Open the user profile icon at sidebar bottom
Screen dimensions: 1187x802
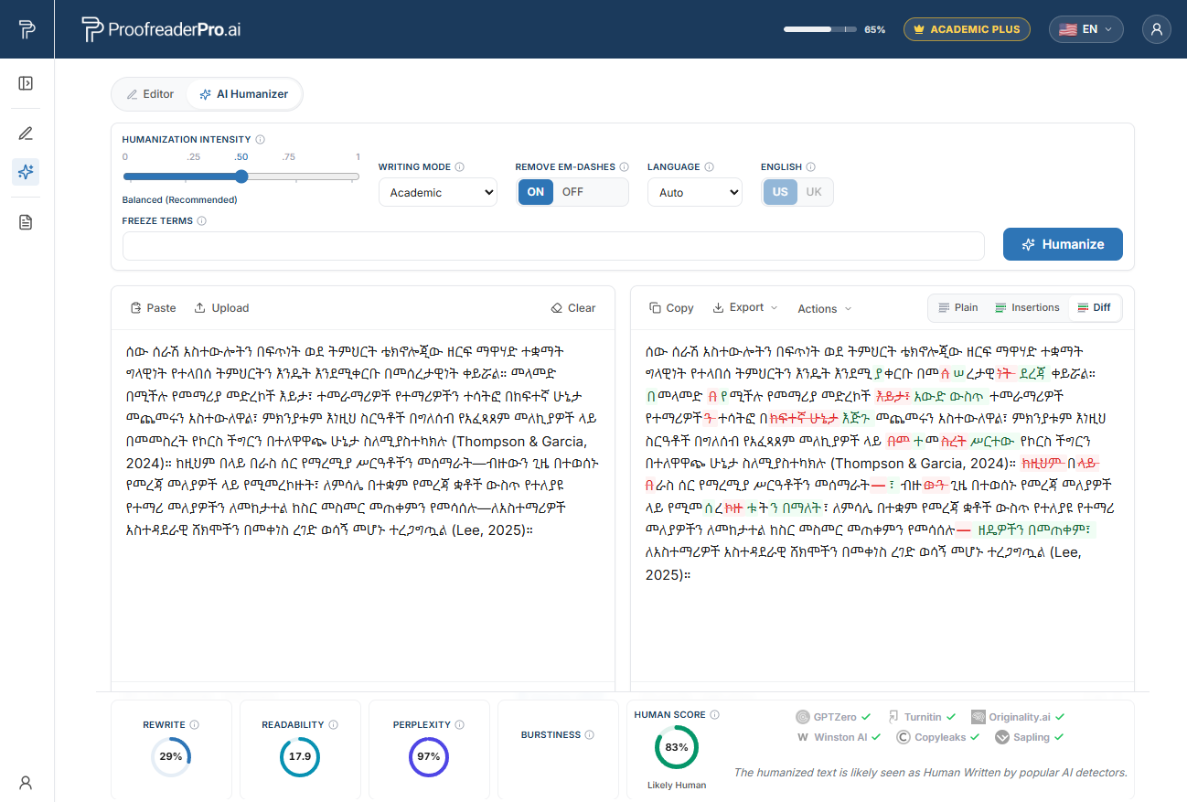pyautogui.click(x=26, y=783)
